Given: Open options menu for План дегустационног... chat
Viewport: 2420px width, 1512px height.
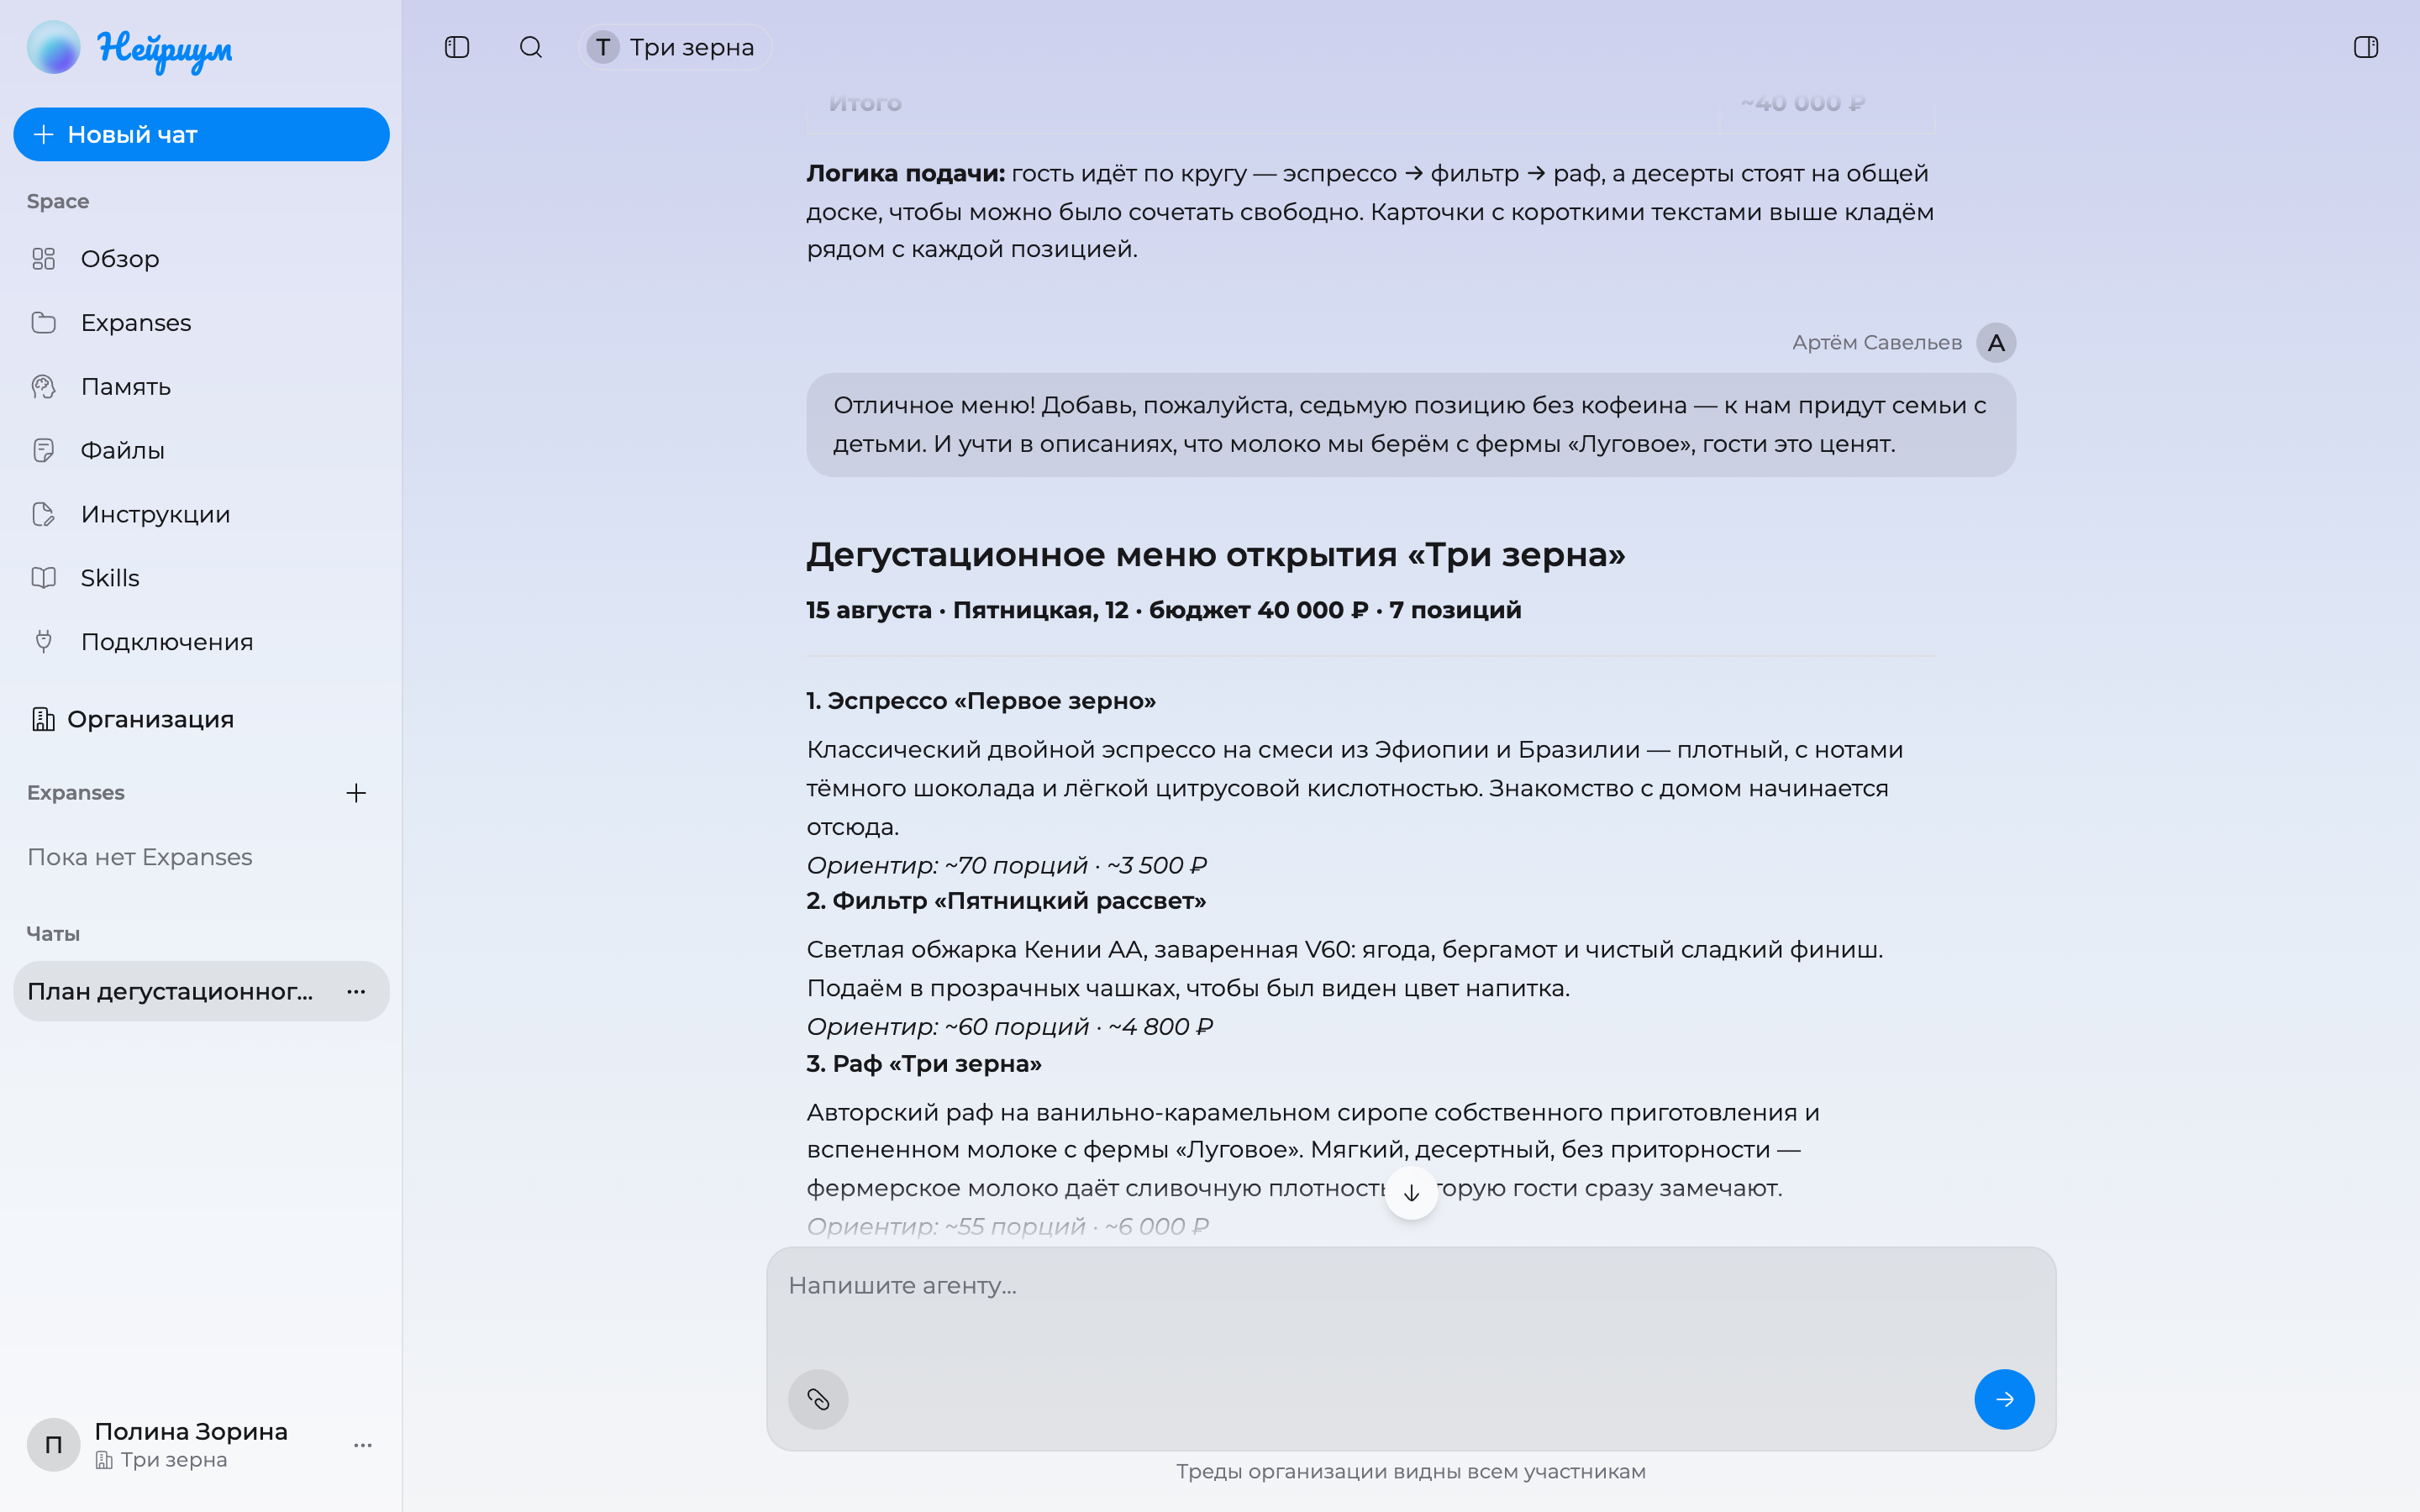Looking at the screenshot, I should coord(356,991).
